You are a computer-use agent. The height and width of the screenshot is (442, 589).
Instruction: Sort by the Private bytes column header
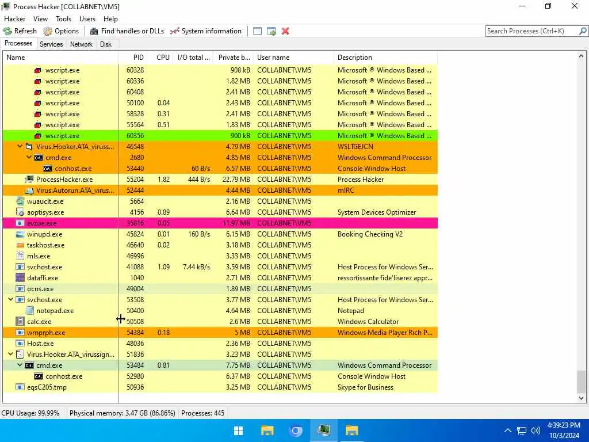click(x=234, y=58)
